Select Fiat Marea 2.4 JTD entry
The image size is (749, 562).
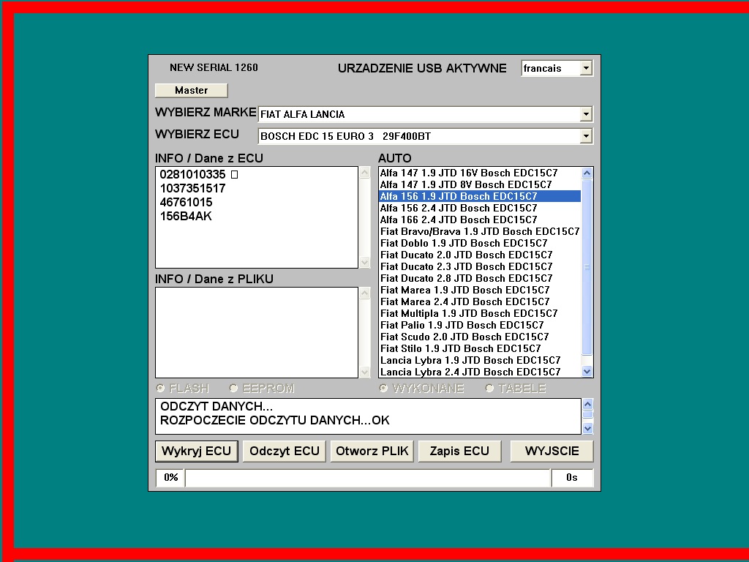(480, 301)
